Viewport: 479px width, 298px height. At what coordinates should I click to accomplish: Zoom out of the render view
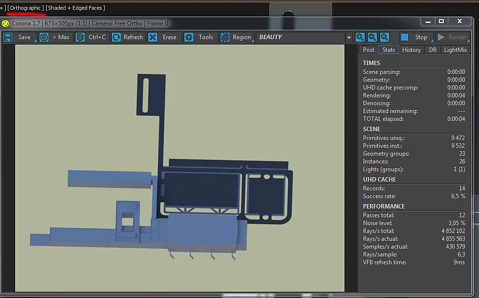pos(372,37)
